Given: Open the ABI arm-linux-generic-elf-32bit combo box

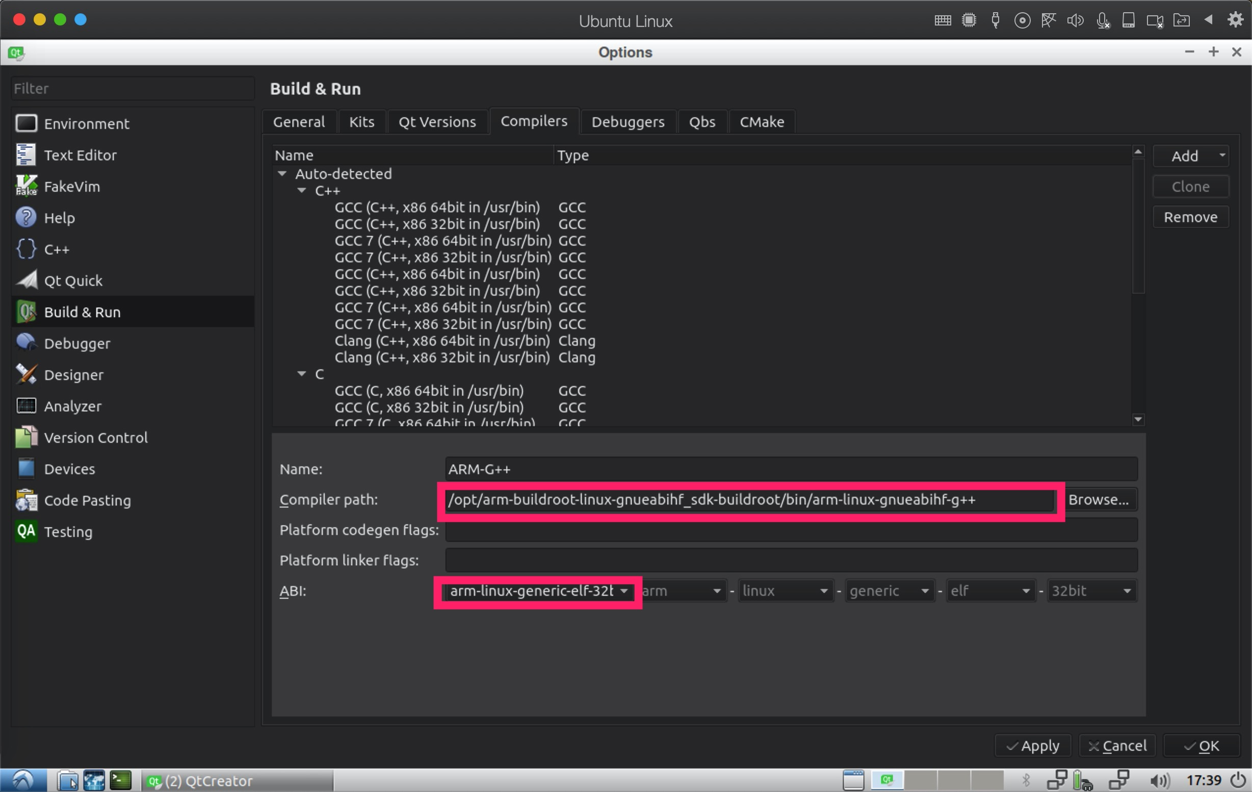Looking at the screenshot, I should click(x=538, y=591).
